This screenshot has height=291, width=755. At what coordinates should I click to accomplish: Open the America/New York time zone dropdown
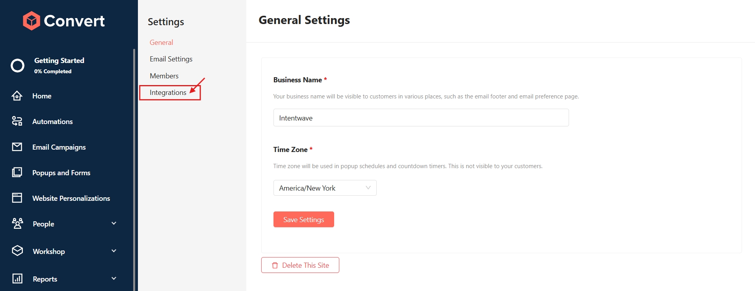point(325,188)
